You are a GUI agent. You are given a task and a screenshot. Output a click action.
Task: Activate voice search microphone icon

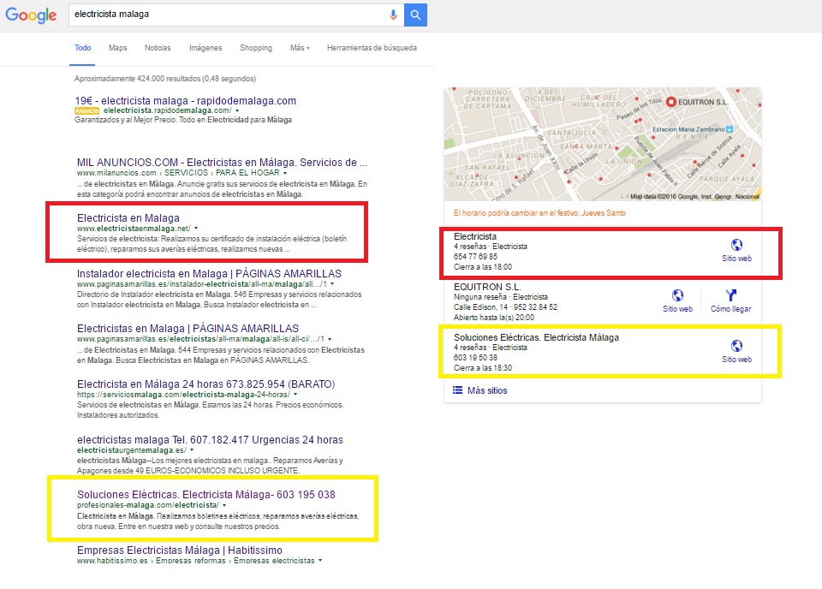pyautogui.click(x=393, y=15)
